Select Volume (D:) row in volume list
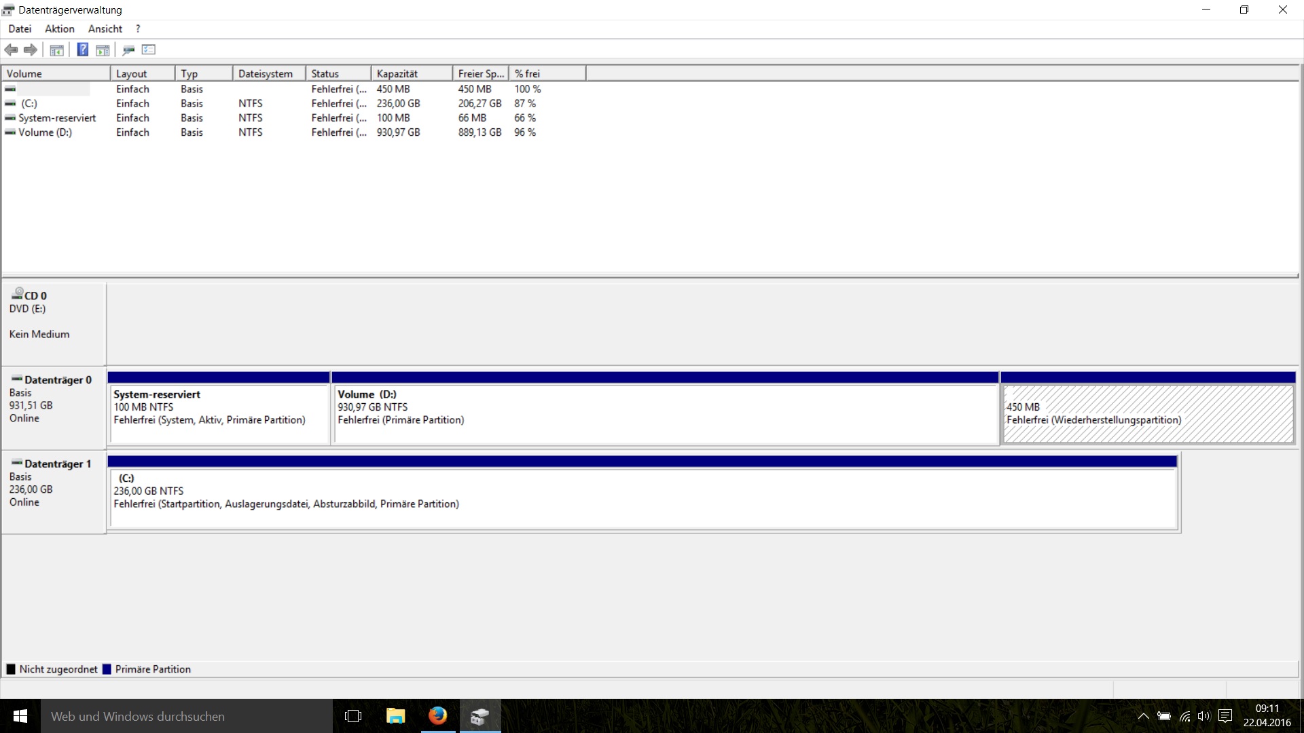The width and height of the screenshot is (1304, 733). [x=45, y=132]
